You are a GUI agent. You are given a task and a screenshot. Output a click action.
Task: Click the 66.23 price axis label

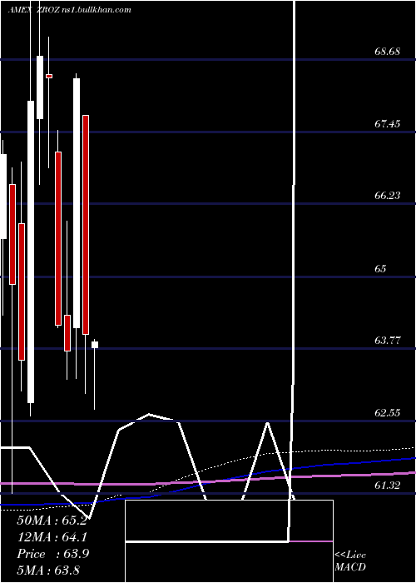(387, 196)
